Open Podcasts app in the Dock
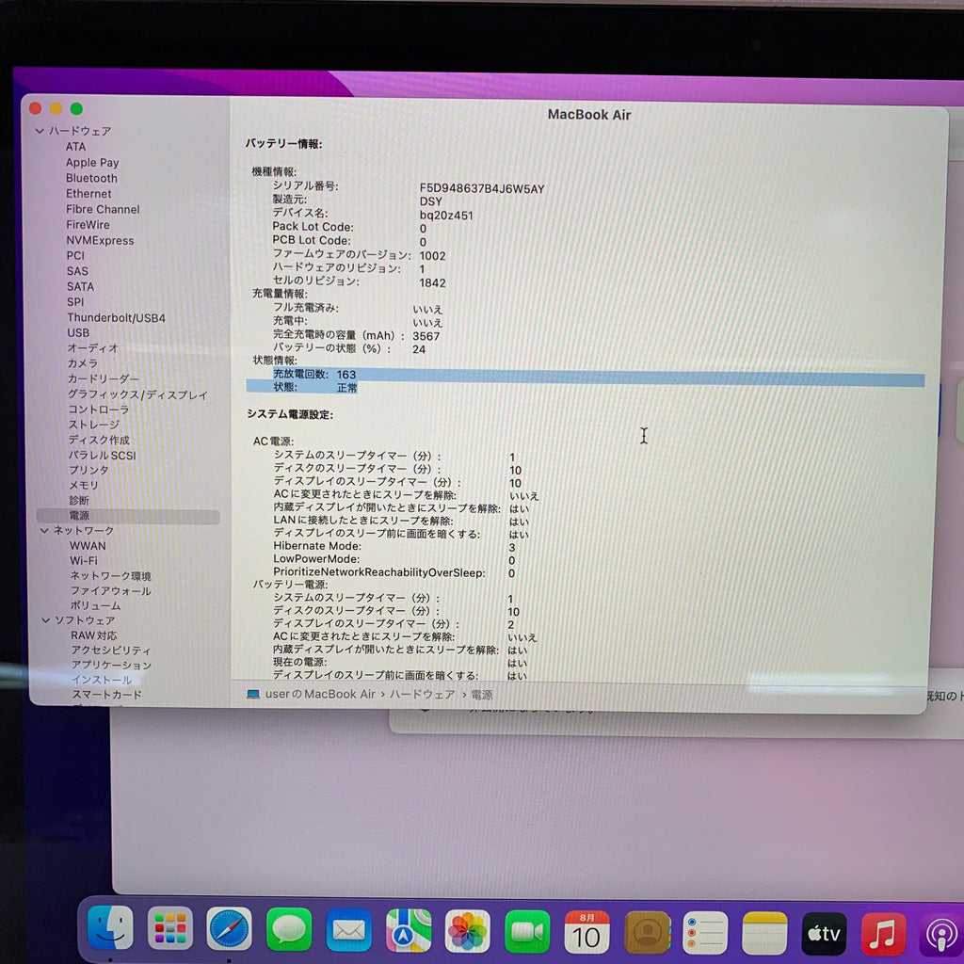Viewport: 964px width, 964px height. tap(941, 937)
